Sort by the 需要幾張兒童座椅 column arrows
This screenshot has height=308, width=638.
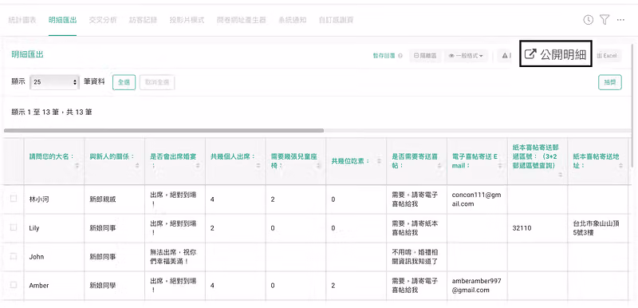[x=318, y=165]
